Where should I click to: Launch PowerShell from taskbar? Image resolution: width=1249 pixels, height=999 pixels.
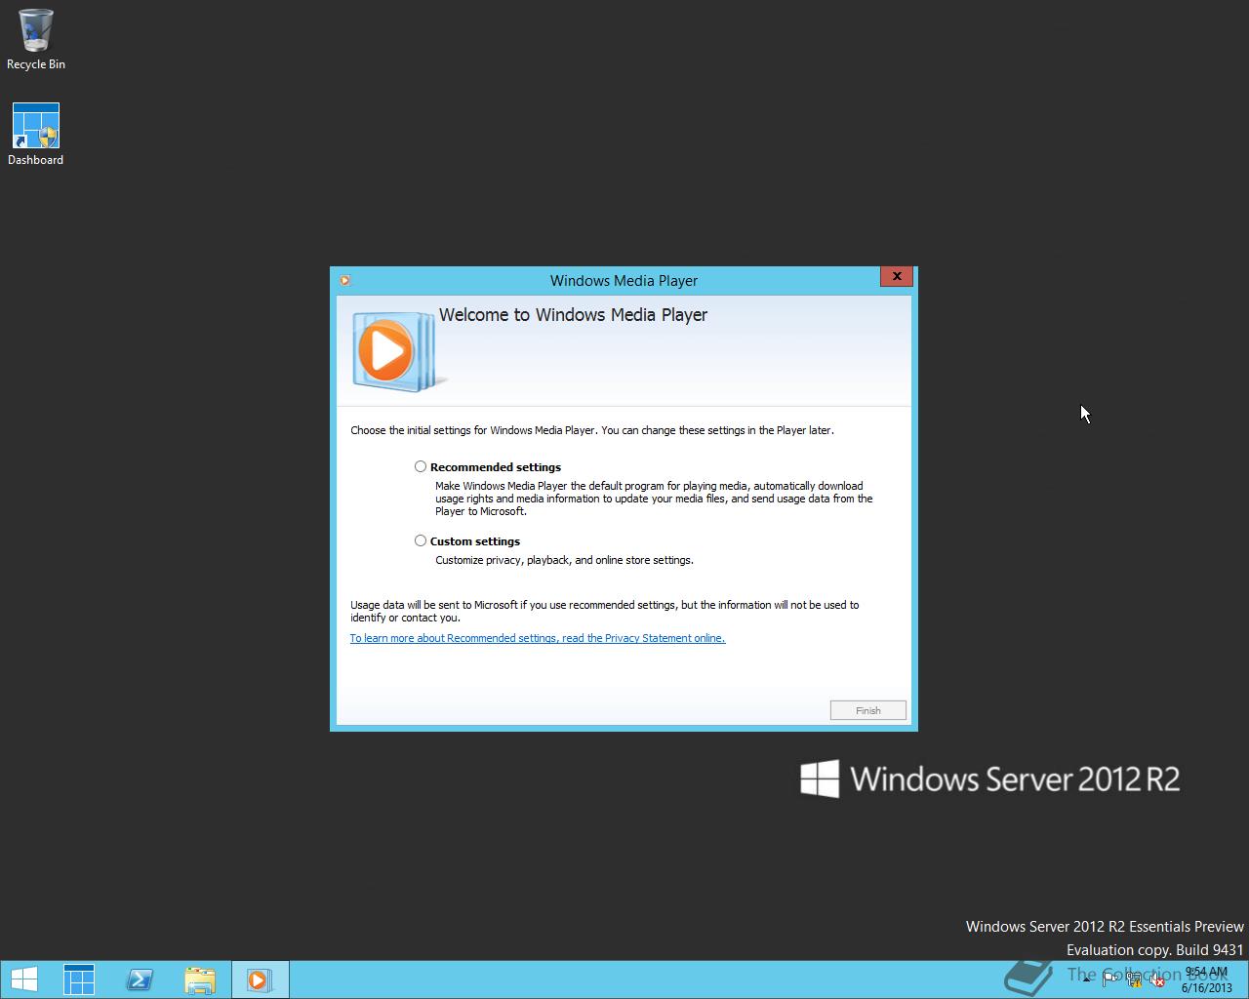point(140,979)
